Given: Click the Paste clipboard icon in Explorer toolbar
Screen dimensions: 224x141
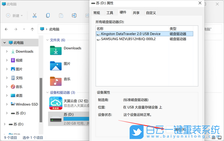Looking at the screenshot, I should [61, 15].
